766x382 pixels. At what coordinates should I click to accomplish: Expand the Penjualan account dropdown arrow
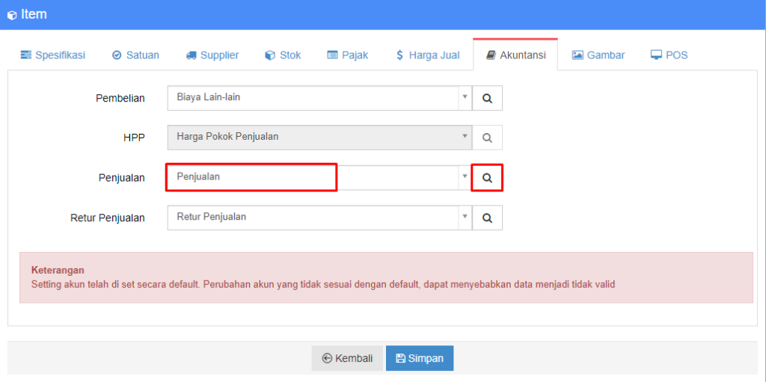click(464, 177)
